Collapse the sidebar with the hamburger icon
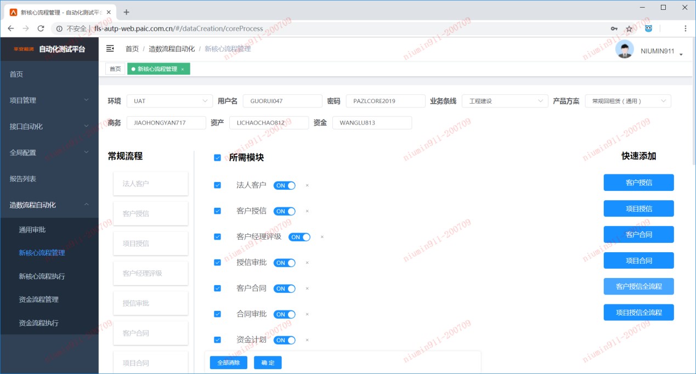Image resolution: width=696 pixels, height=374 pixels. pyautogui.click(x=110, y=49)
